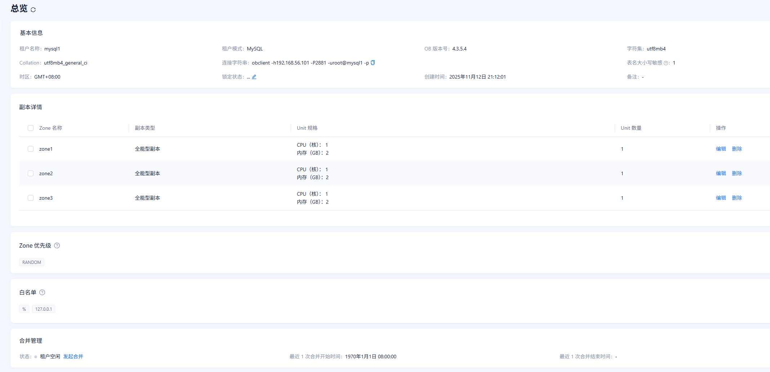Click 编辑 for zone2 replica
Viewport: 770px width, 372px height.
(721, 173)
